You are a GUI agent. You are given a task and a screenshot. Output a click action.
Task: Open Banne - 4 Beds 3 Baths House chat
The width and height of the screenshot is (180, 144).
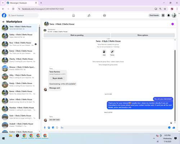pos(19,93)
